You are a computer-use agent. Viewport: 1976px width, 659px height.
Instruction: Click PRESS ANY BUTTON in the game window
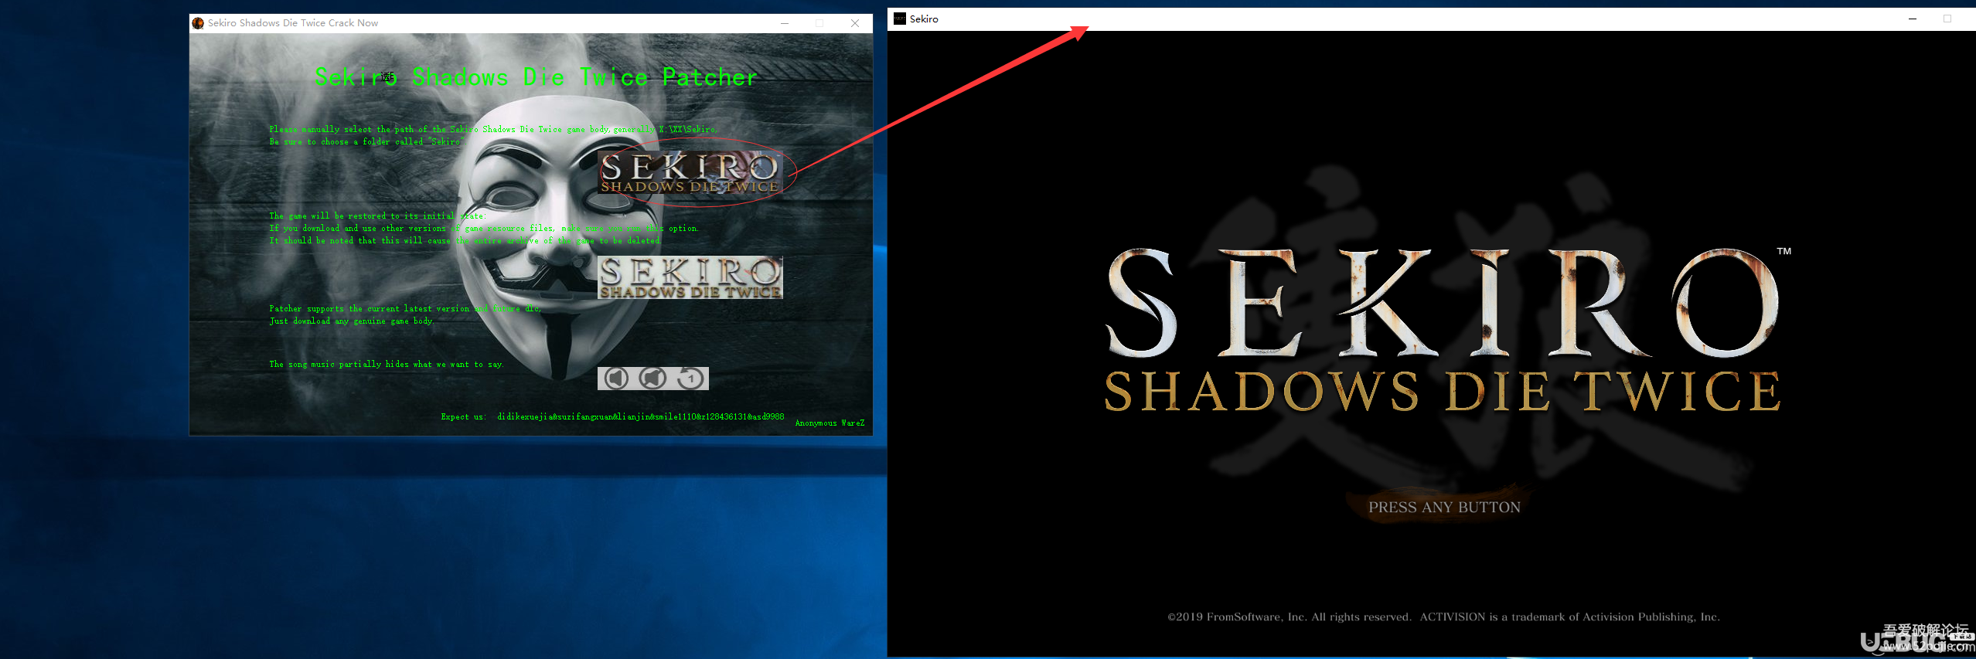click(1444, 508)
